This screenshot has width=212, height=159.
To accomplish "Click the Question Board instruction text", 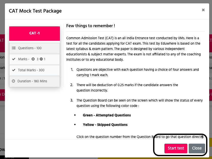I will coord(140,103).
